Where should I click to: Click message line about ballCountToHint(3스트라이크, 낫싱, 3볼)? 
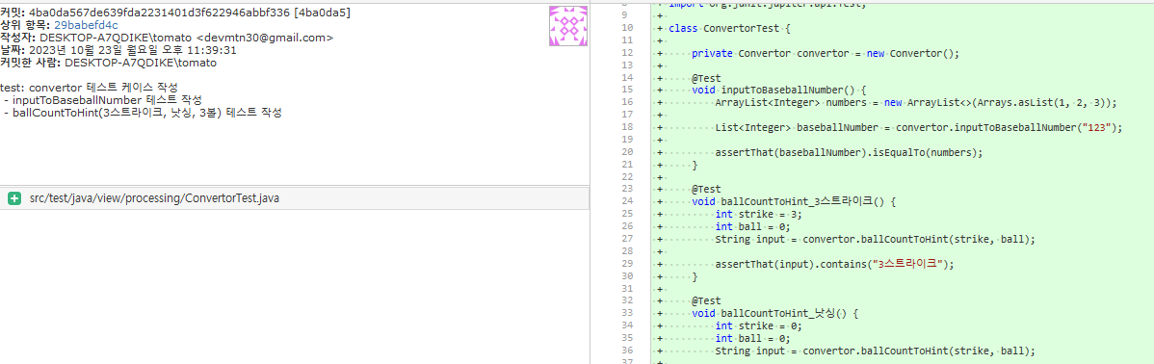(143, 112)
